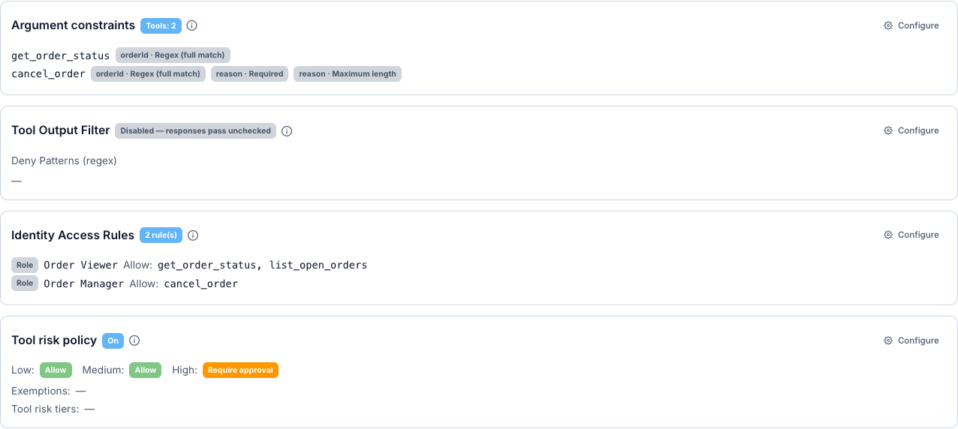Open Configure for Tool risk policy
The width and height of the screenshot is (958, 429).
(x=911, y=340)
